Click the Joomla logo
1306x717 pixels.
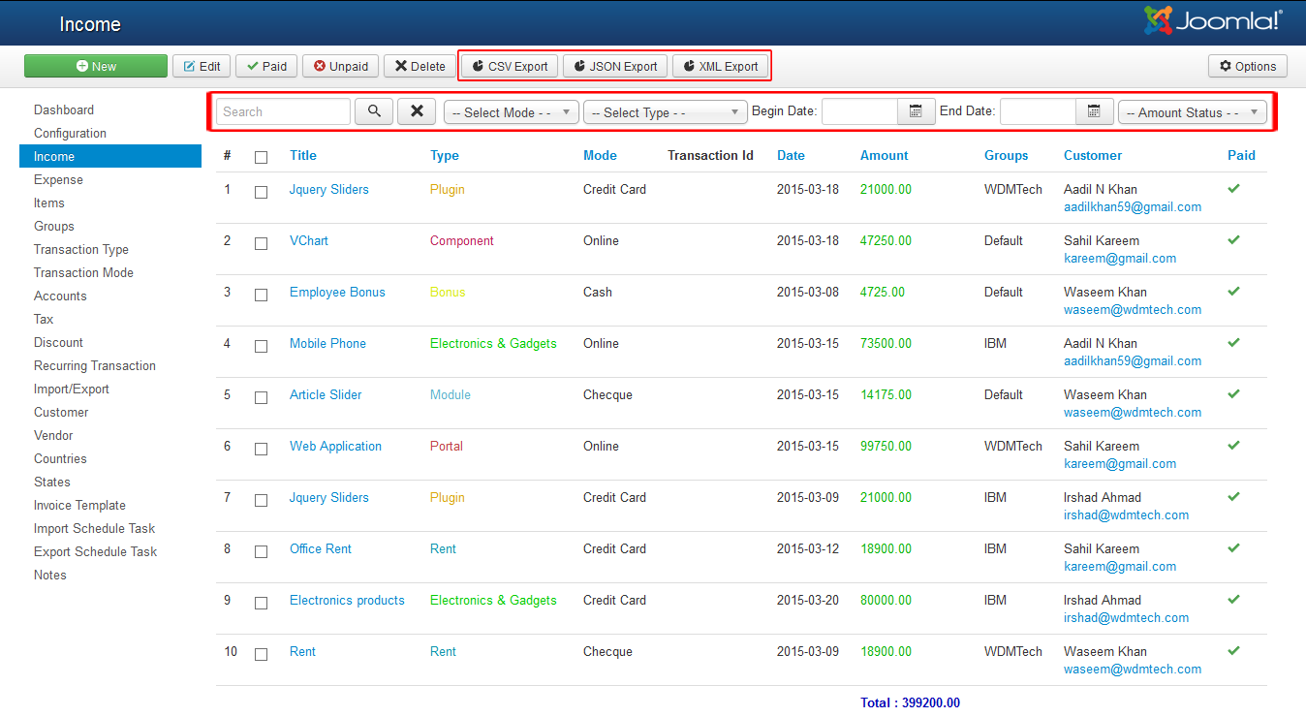coord(1212,21)
